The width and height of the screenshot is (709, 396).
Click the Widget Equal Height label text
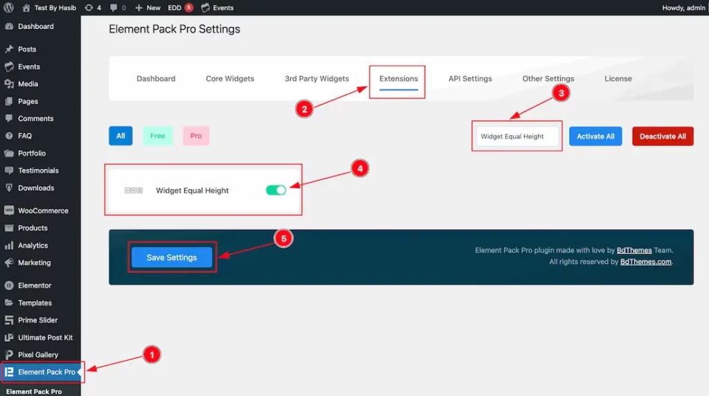192,190
